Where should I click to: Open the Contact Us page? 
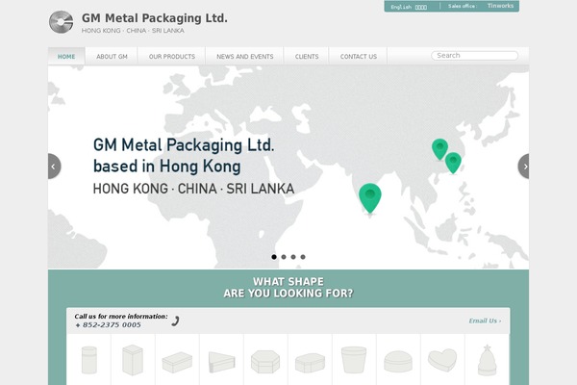[x=359, y=57]
